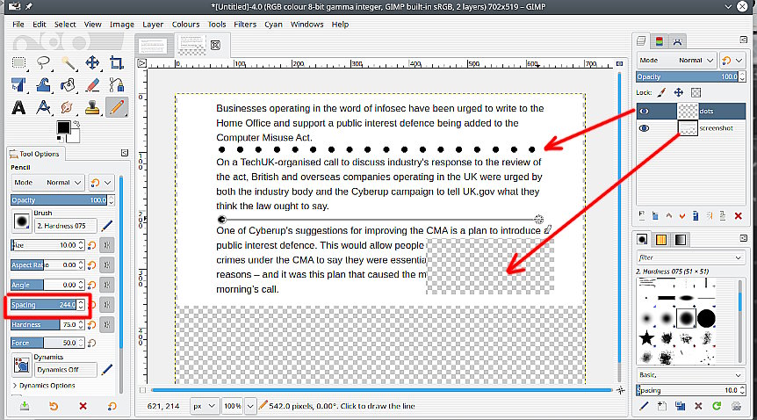Toggle Lock alpha channel icon
The width and height of the screenshot is (757, 420).
pyautogui.click(x=696, y=92)
